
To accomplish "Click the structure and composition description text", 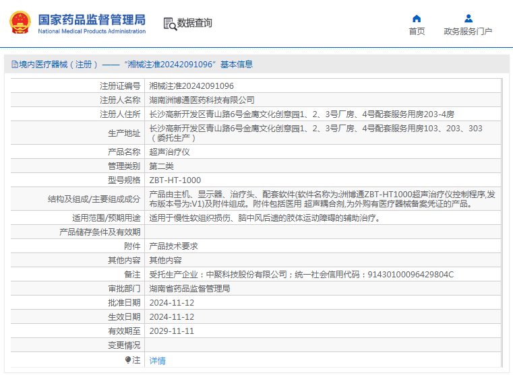I will pyautogui.click(x=322, y=199).
